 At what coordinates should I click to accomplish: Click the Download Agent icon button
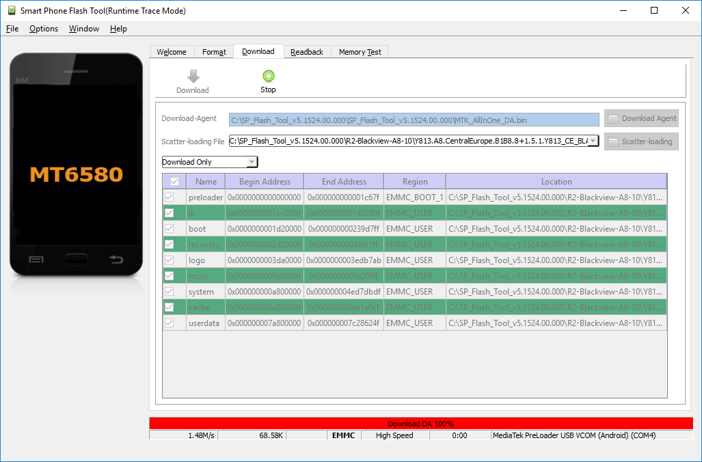640,118
